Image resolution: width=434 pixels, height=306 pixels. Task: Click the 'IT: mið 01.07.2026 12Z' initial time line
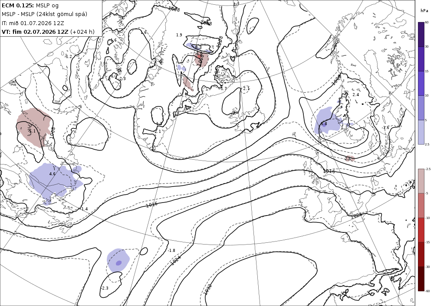tap(33, 23)
